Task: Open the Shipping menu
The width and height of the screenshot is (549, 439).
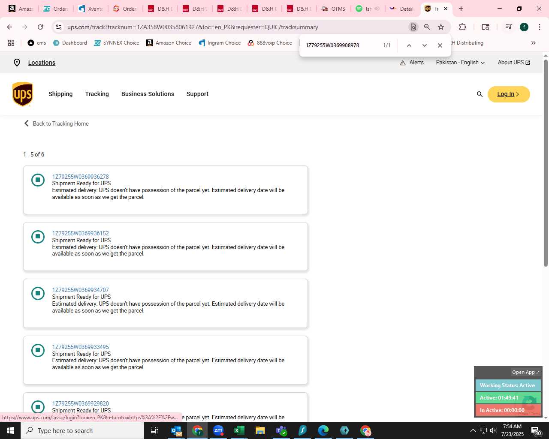Action: (x=60, y=94)
